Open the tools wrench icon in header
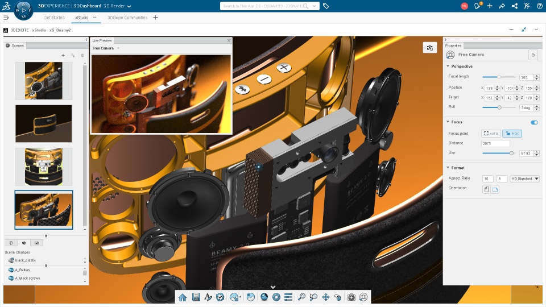This screenshot has width=546, height=307. pyautogui.click(x=527, y=6)
